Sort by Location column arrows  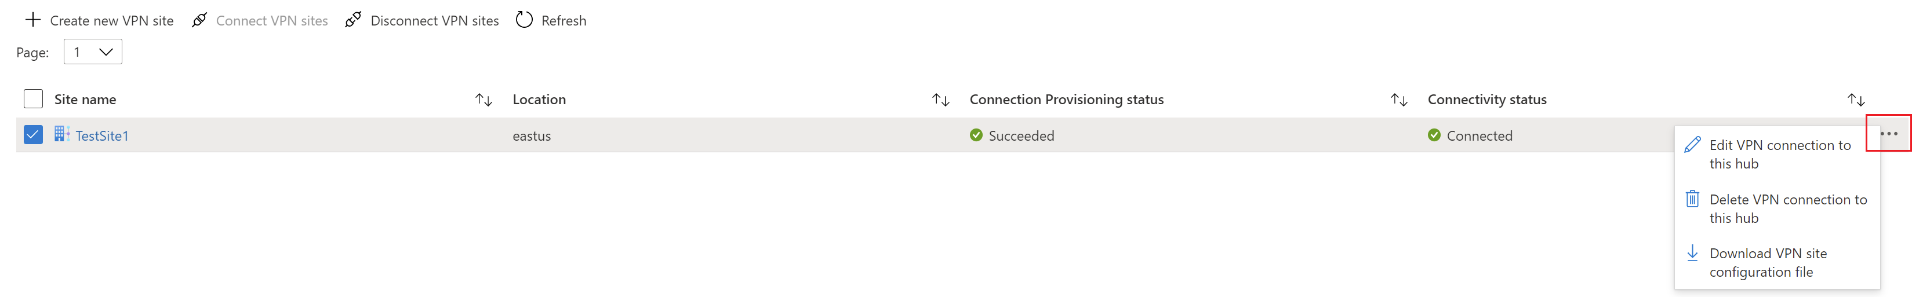[940, 100]
